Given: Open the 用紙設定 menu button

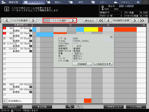Looking at the screenshot, I should click(12, 107).
